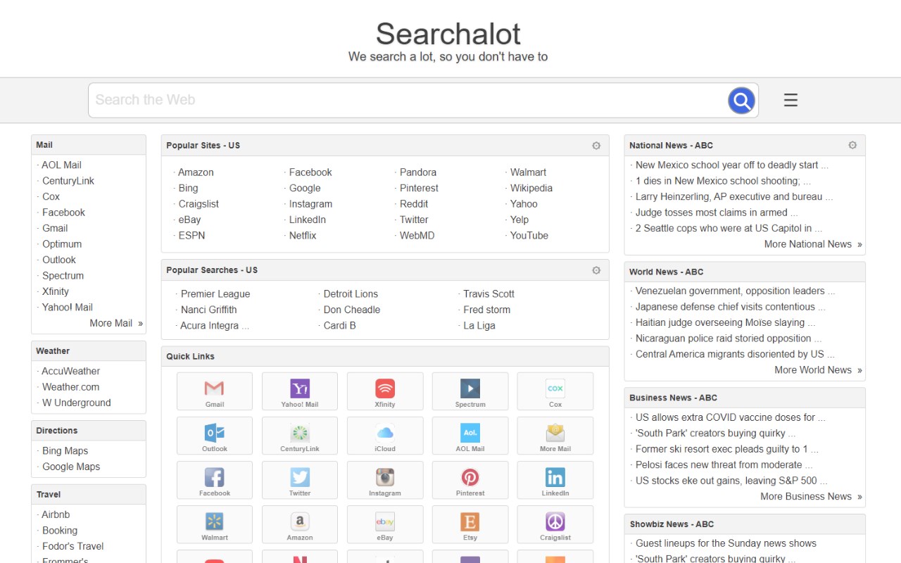Open Popular Searches settings gear

tap(596, 270)
